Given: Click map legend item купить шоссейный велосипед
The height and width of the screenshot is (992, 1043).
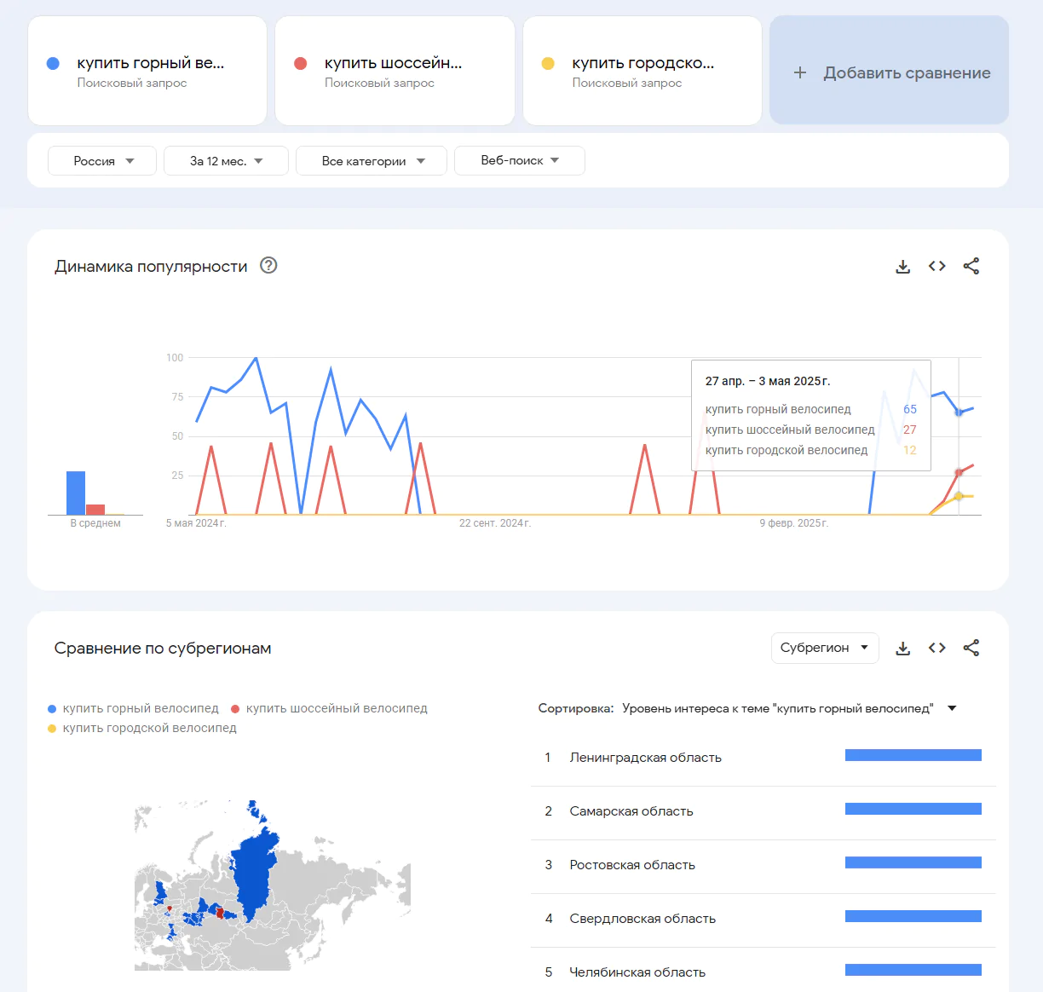Looking at the screenshot, I should [330, 708].
